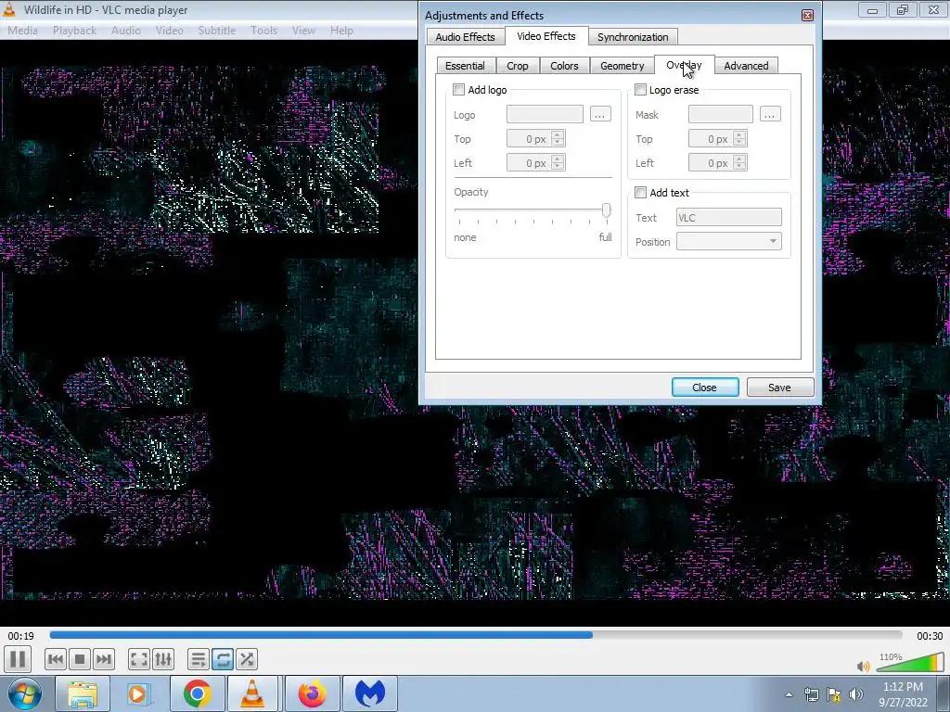Screen dimensions: 950x712
Task: Browse for a logo file
Action: pyautogui.click(x=600, y=114)
